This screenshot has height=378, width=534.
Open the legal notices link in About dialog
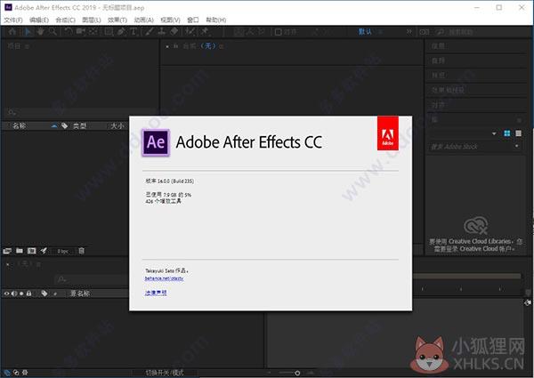coord(156,293)
